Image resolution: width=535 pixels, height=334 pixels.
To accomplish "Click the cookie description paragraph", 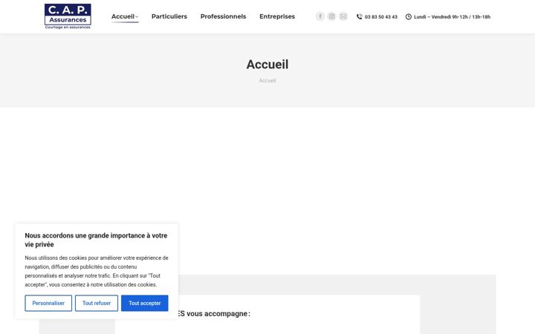I will point(97,272).
